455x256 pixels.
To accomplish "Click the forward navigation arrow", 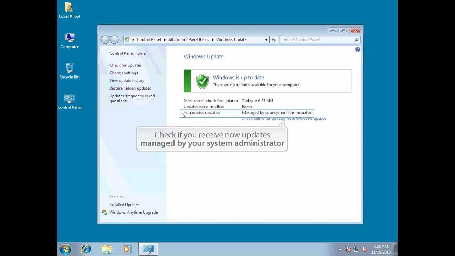I will click(114, 39).
